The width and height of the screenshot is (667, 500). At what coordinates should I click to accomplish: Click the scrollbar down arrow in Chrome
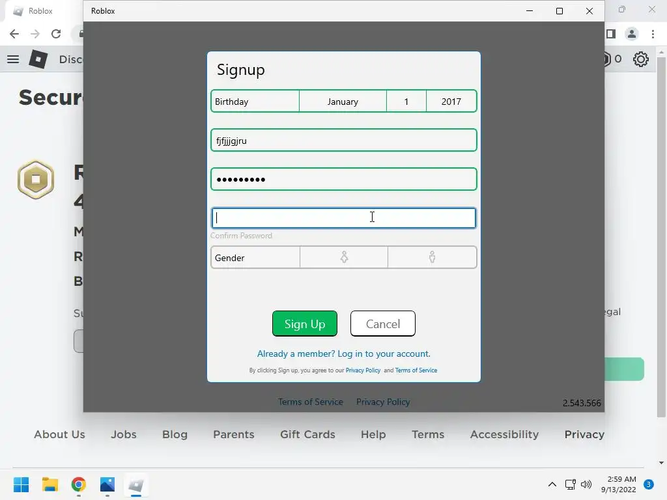click(x=661, y=463)
